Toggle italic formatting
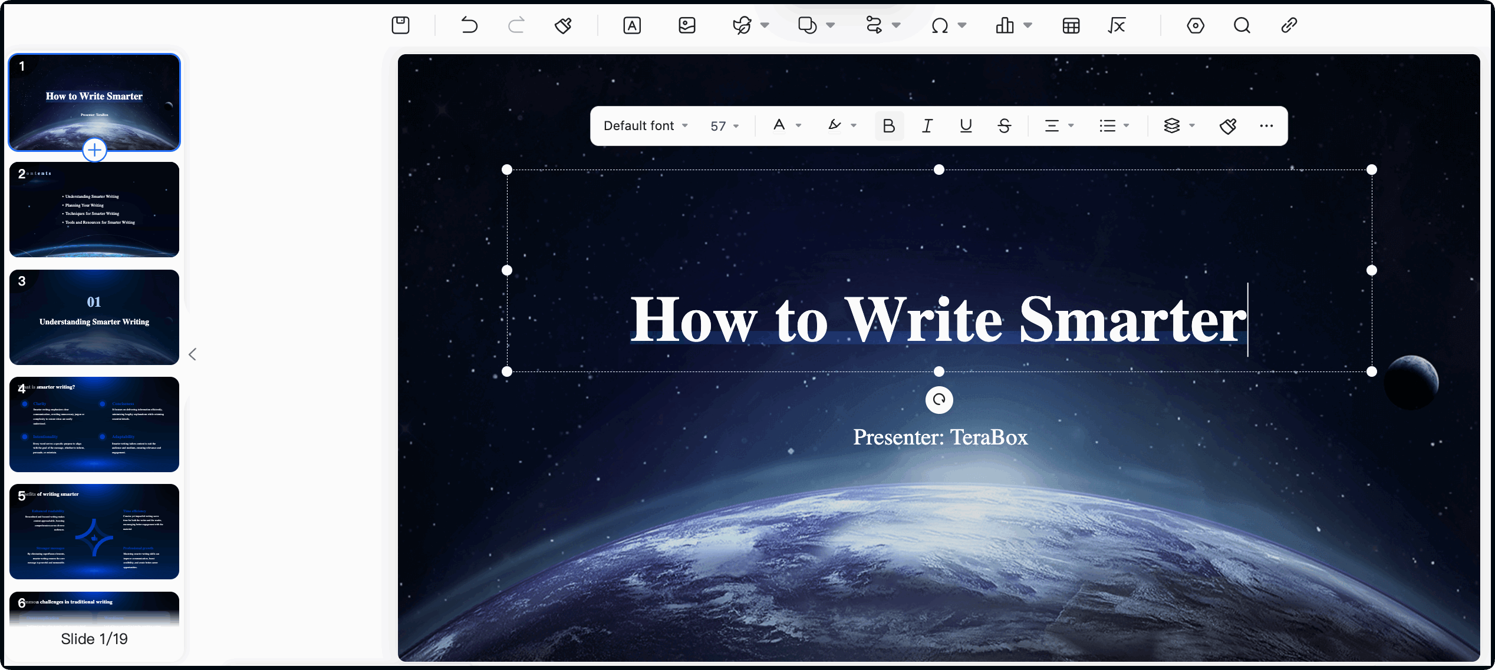The width and height of the screenshot is (1495, 670). tap(927, 126)
